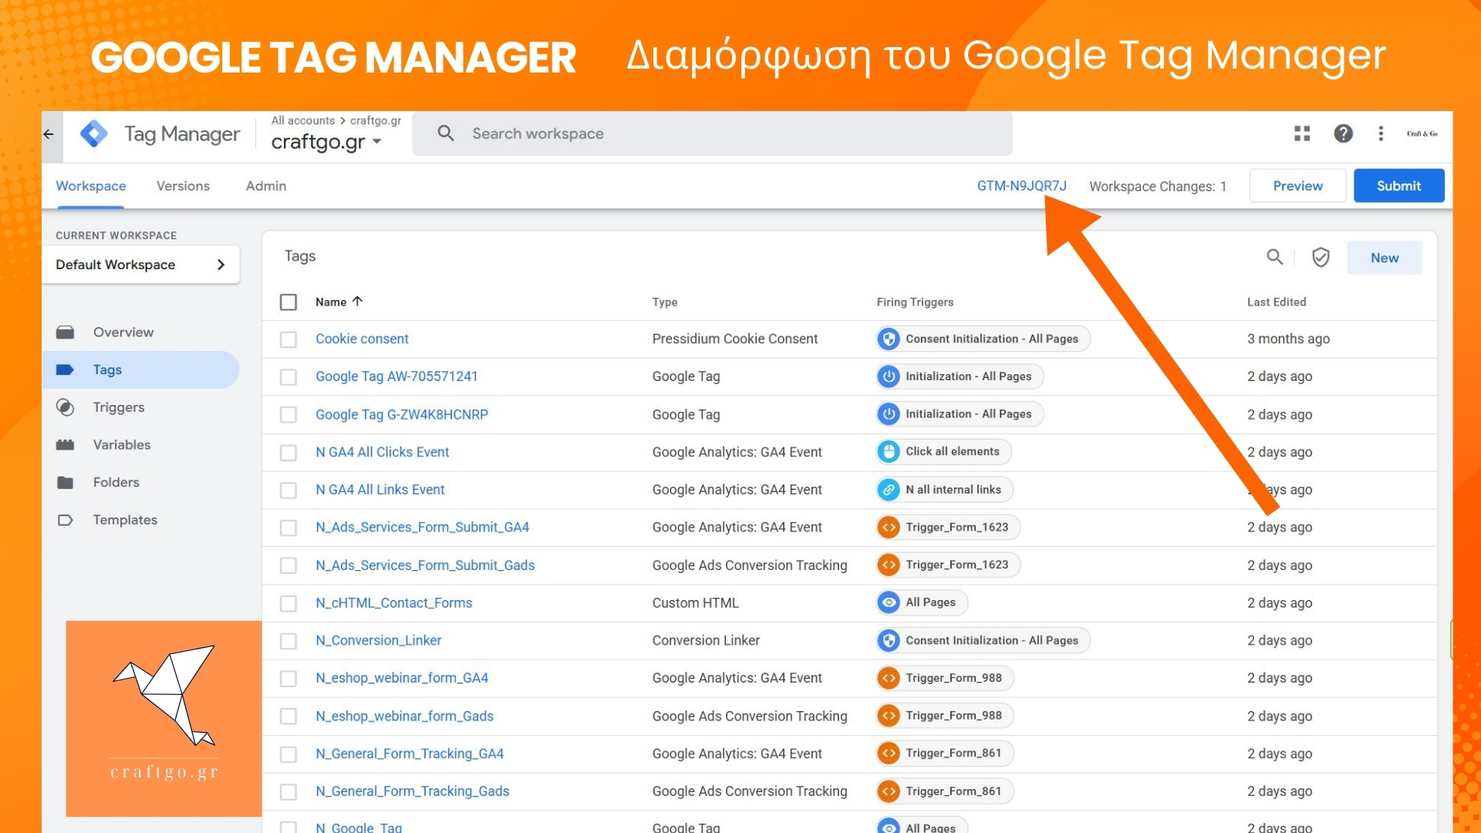Screen dimensions: 1481x833
Task: Switch to the Workspace tab
Action: (91, 186)
